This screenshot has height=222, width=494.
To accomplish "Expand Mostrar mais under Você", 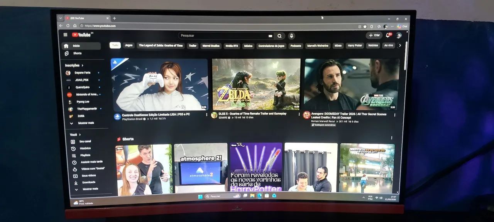I will tap(87, 189).
